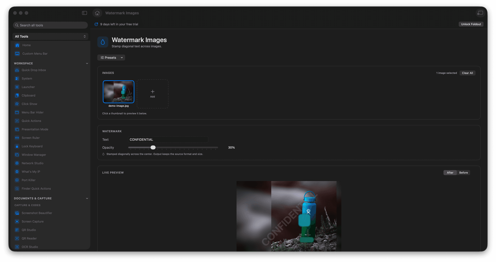The height and width of the screenshot is (262, 496).
Task: Open the Presets dropdown
Action: [x=111, y=58]
